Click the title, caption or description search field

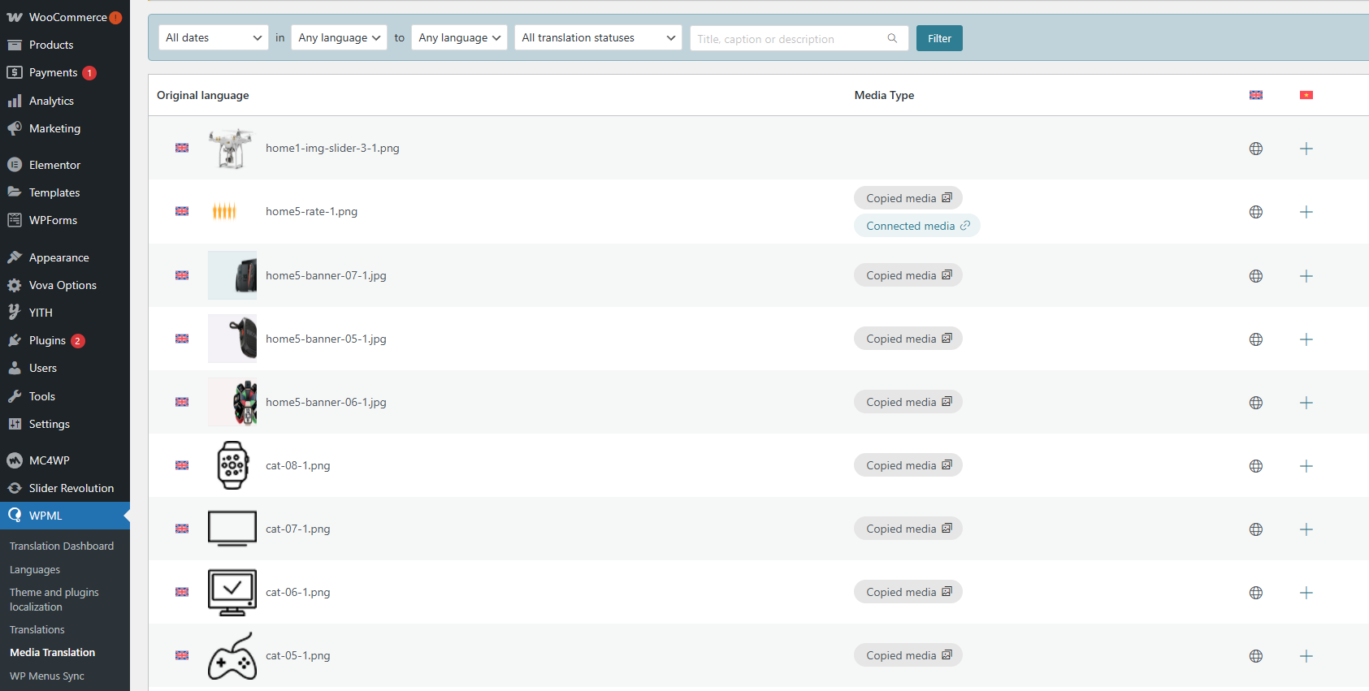(788, 39)
